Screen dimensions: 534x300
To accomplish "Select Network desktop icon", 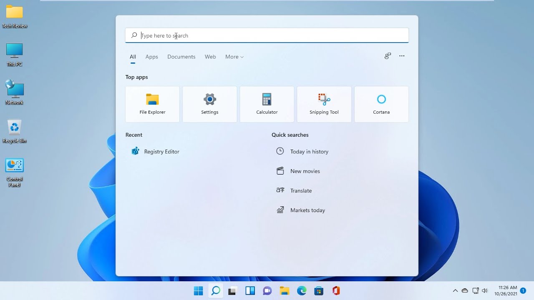I will (x=15, y=92).
